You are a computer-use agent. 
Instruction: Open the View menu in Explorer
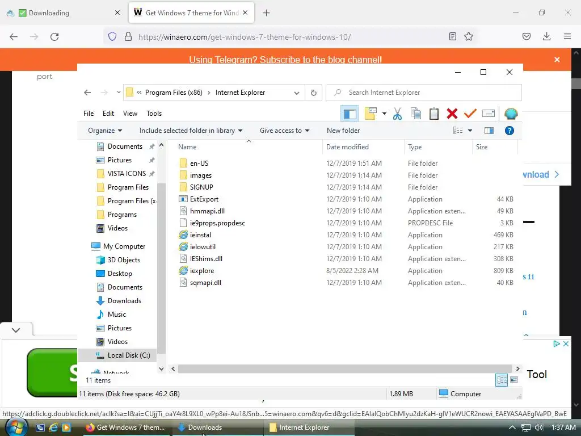(x=130, y=114)
